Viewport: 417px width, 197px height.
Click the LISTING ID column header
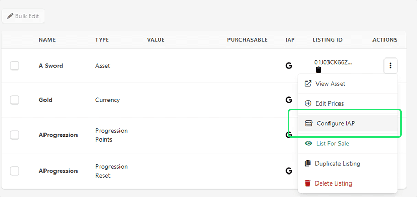[327, 40]
